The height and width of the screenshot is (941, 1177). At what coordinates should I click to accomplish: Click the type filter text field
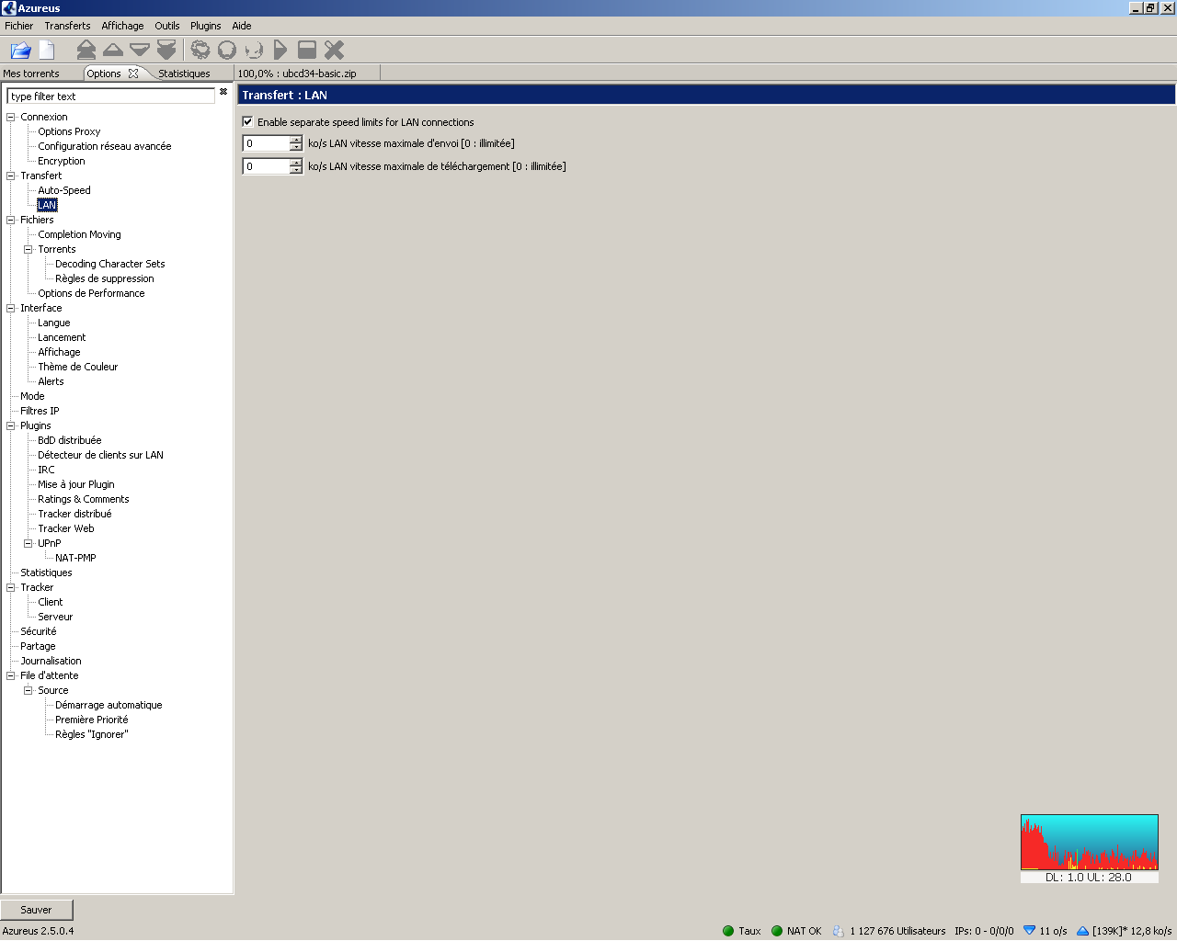(110, 96)
